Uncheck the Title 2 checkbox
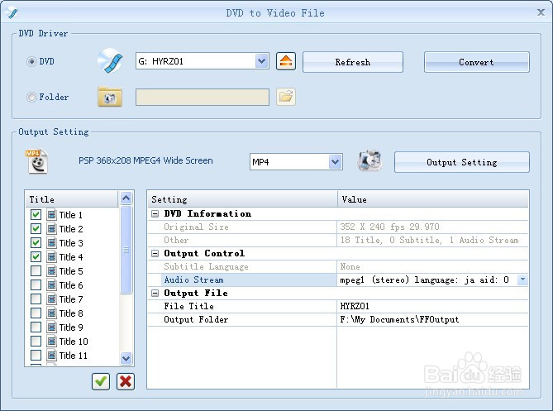Image resolution: width=553 pixels, height=411 pixels. pos(36,228)
